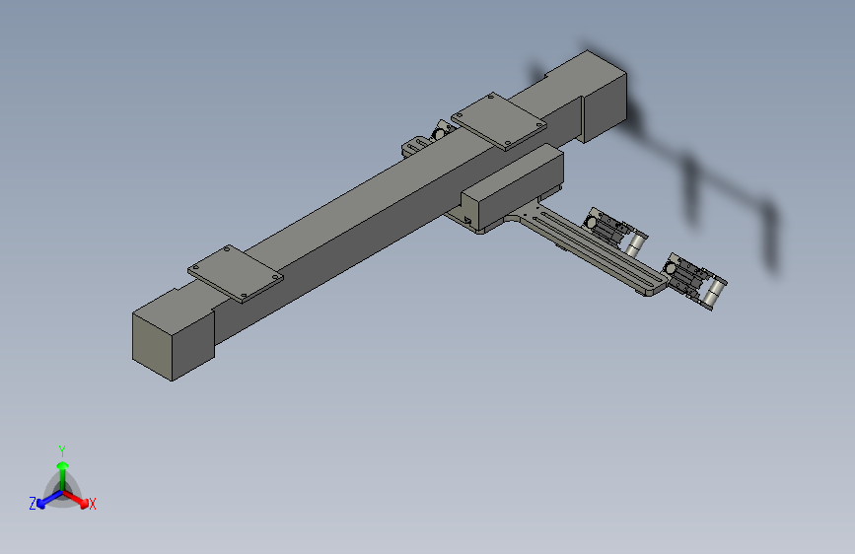Select the mounting plate nearest the left end block
The height and width of the screenshot is (554, 855).
pos(235,274)
